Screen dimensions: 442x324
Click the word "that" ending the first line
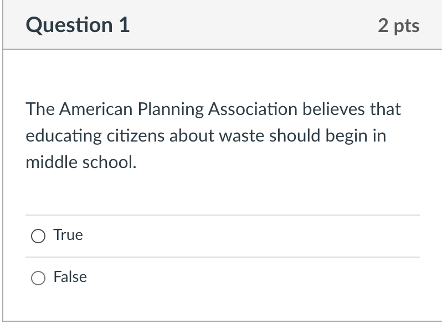pos(385,109)
